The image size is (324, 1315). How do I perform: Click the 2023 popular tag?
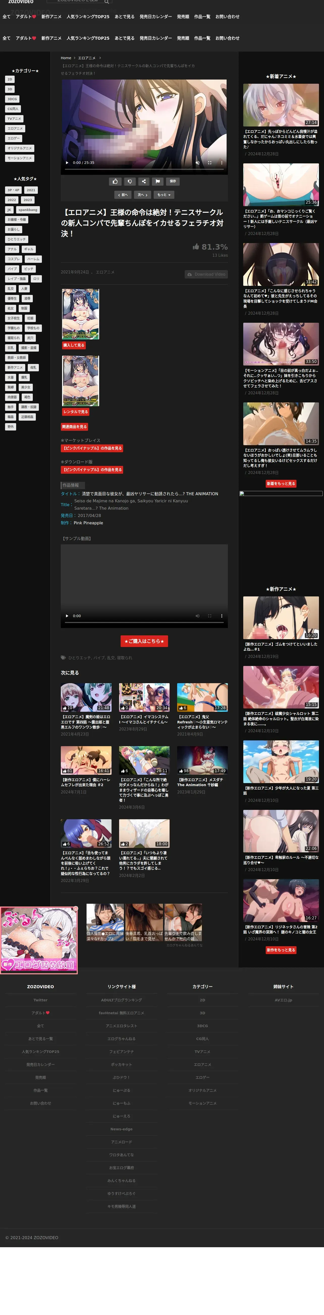[28, 200]
